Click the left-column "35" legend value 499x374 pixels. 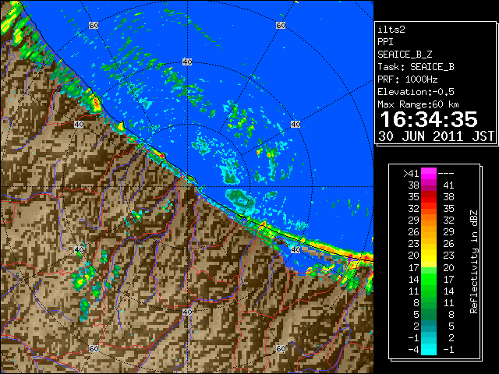413,197
